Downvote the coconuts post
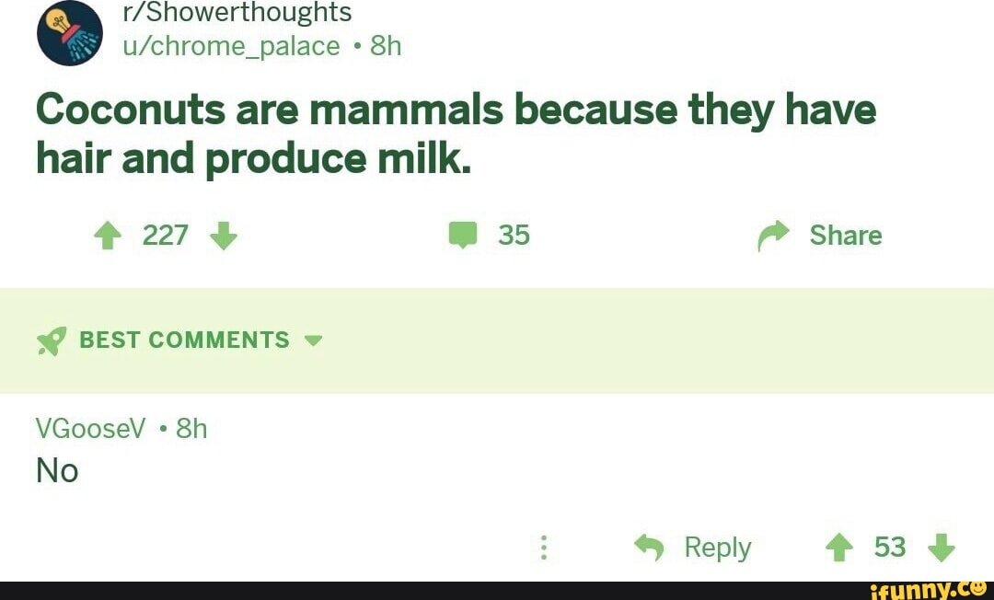The image size is (994, 600). [224, 237]
